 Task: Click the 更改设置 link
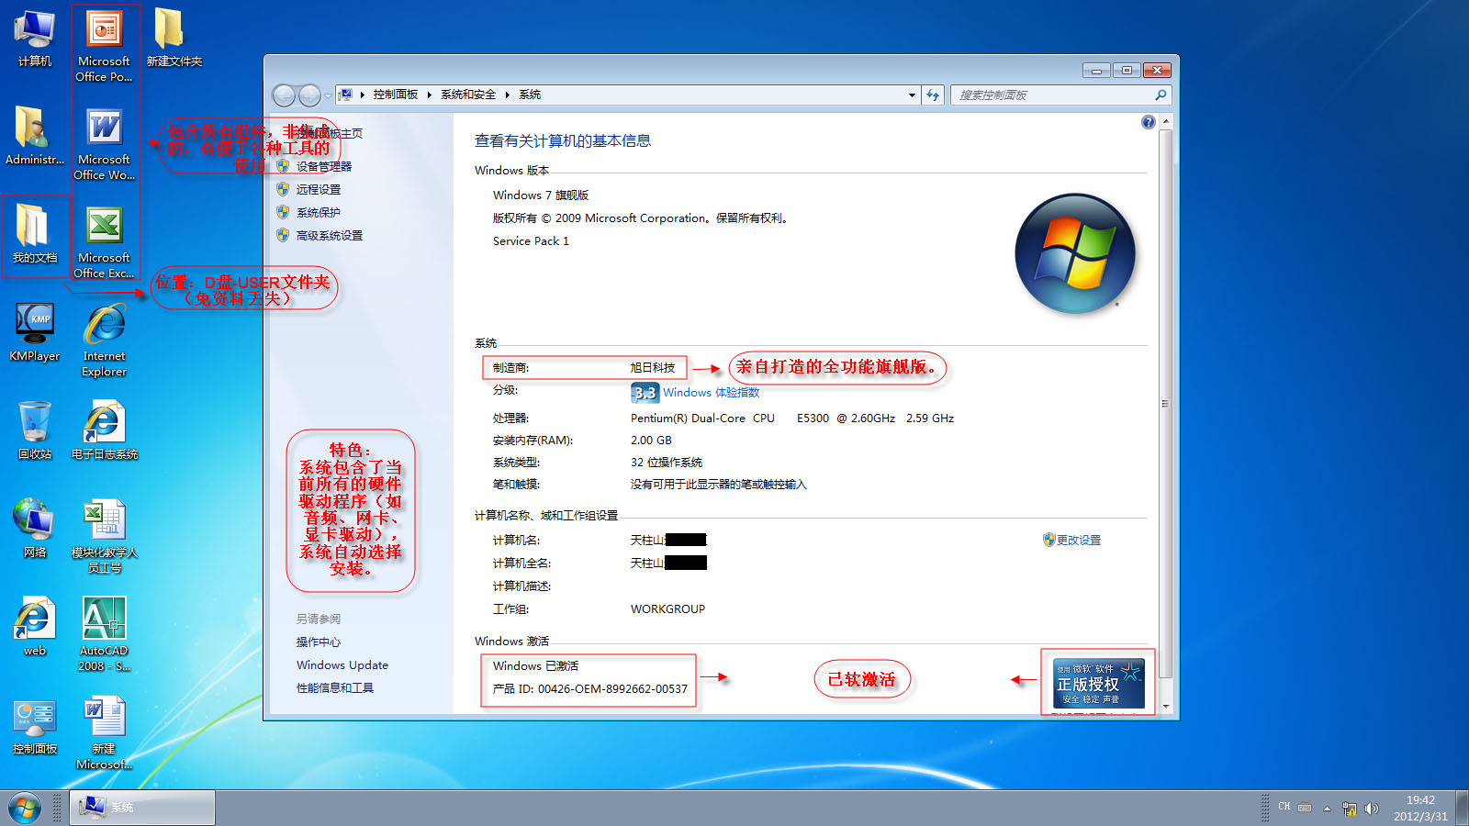[x=1078, y=540]
